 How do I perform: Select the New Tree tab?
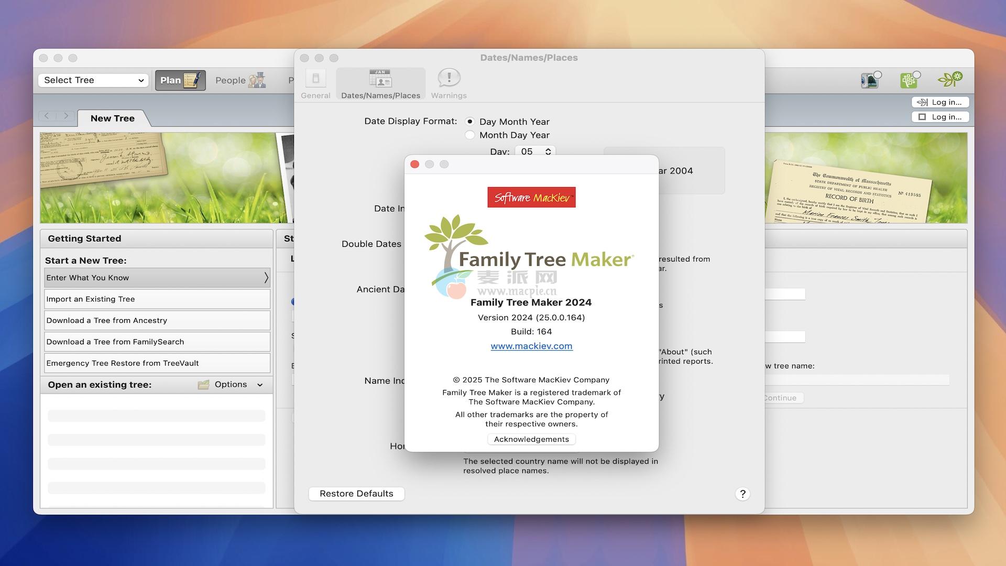[x=113, y=118]
